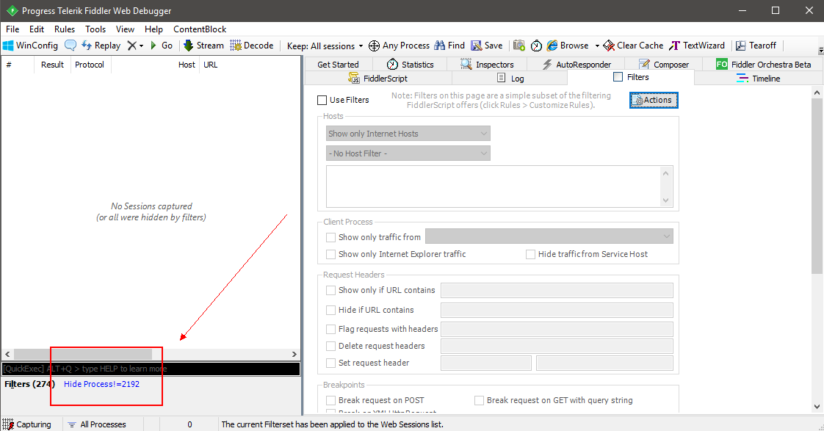Click the timer clock icon

tap(536, 46)
